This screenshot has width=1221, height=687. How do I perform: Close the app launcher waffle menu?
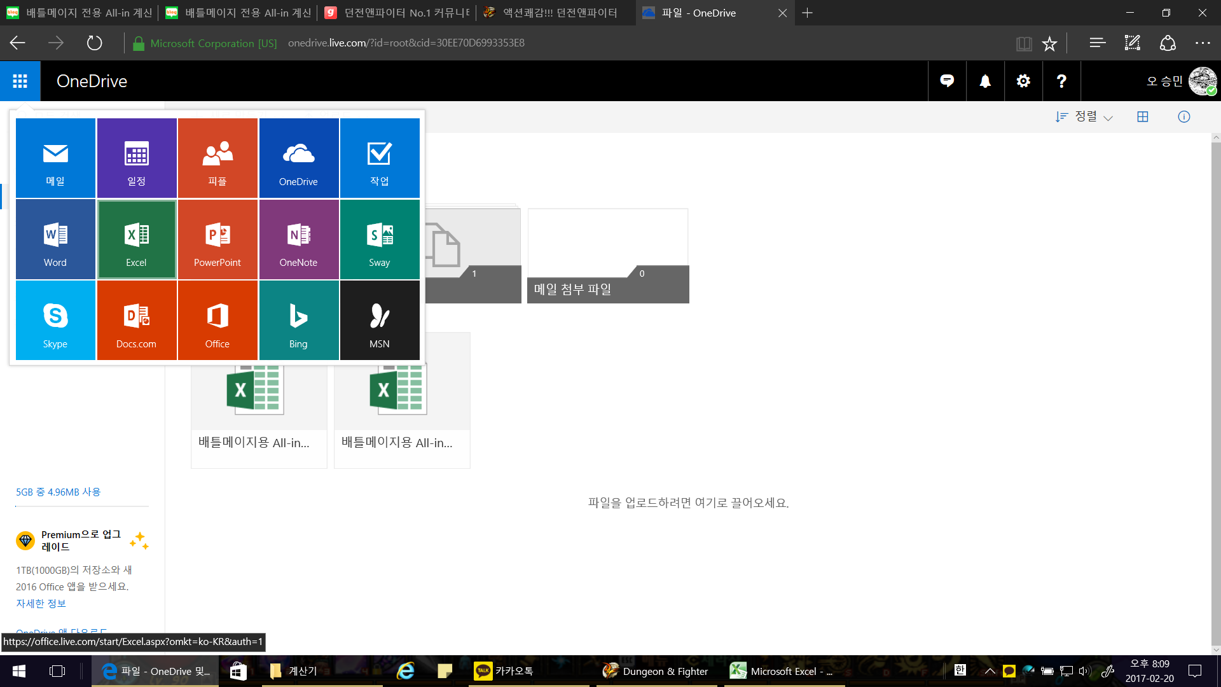20,81
